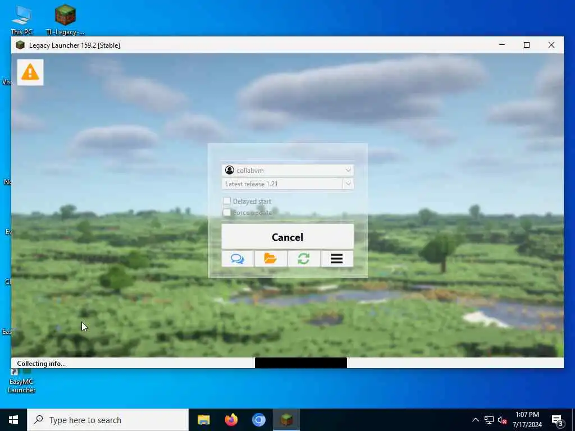Open the Windows Start menu

click(x=13, y=420)
